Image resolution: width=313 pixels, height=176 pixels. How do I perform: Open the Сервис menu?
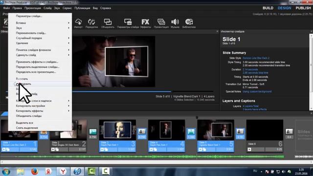[67, 8]
